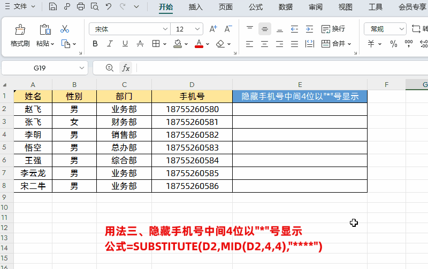
Task: Apply the fill color bucket
Action: (x=178, y=44)
